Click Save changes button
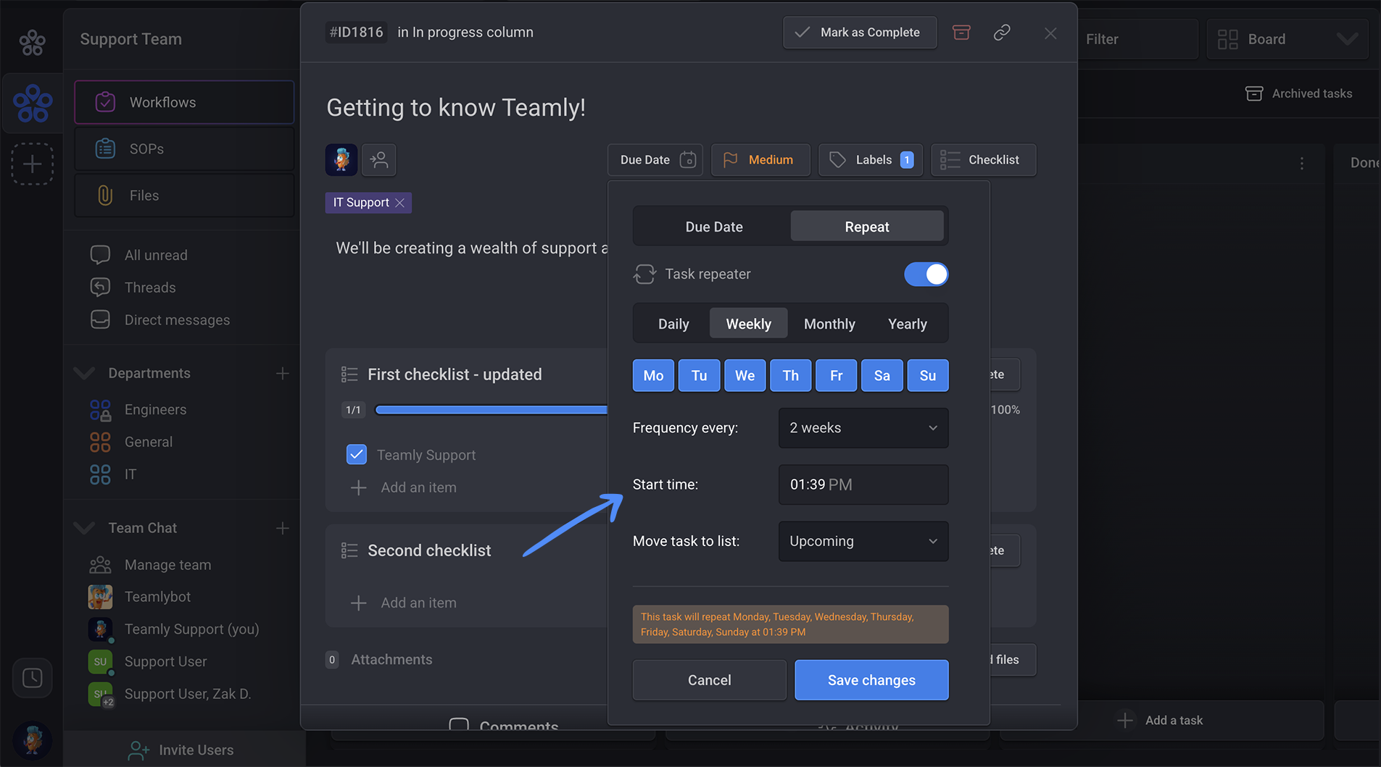Image resolution: width=1381 pixels, height=767 pixels. point(871,680)
